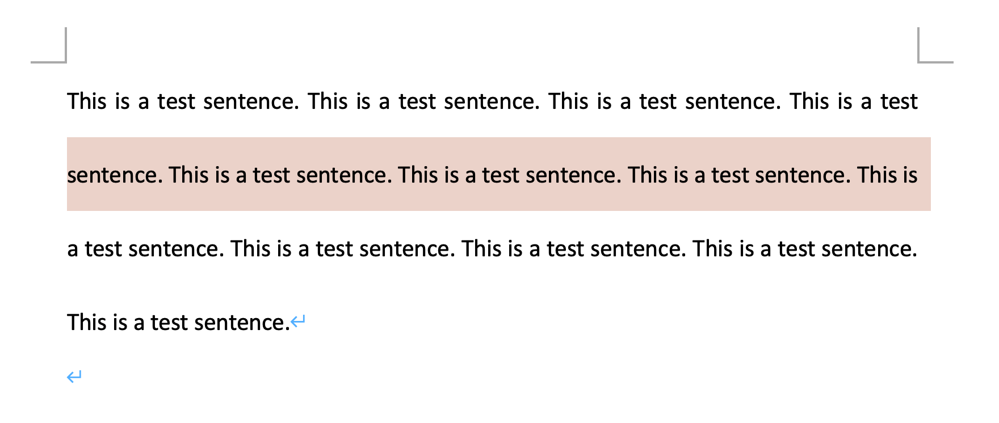This screenshot has width=999, height=423.
Task: Click the first word "This" of the document
Action: click(x=87, y=101)
